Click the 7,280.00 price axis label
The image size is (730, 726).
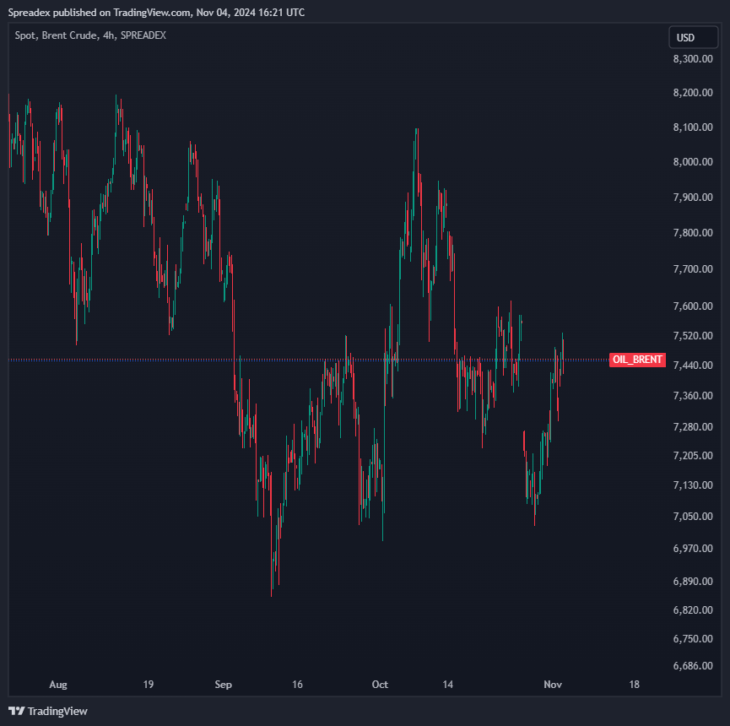point(693,426)
